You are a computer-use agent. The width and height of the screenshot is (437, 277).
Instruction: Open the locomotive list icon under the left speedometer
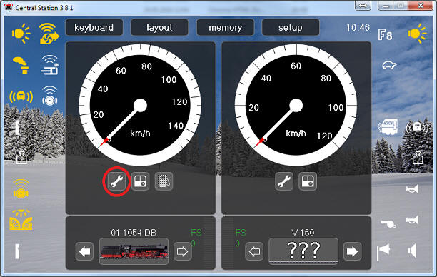click(x=140, y=181)
